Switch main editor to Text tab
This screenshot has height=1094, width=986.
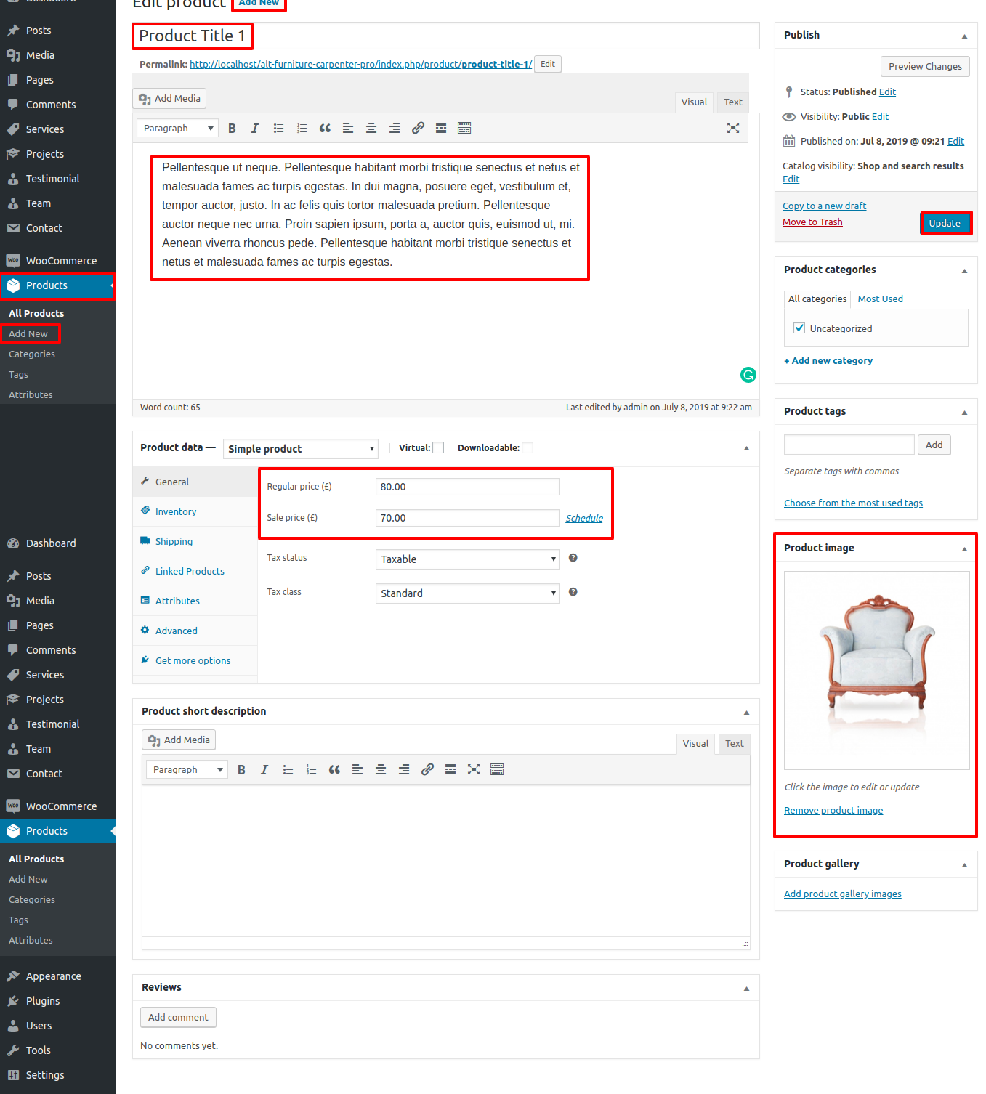(x=732, y=102)
